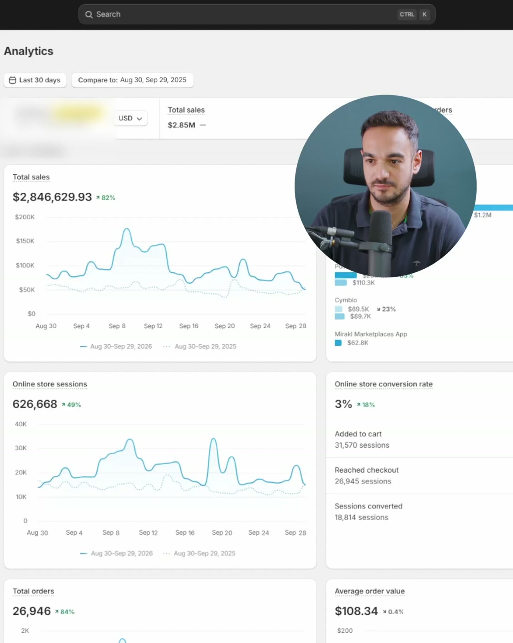Viewport: 513px width, 643px height.
Task: Click the 82% increase indicator on Total sales
Action: pyautogui.click(x=105, y=198)
